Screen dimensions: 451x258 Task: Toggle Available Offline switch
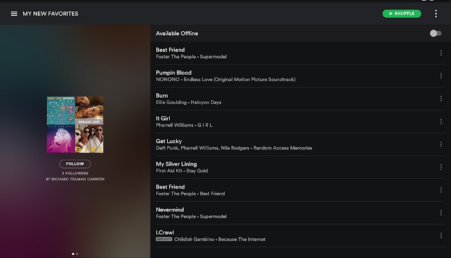click(436, 33)
